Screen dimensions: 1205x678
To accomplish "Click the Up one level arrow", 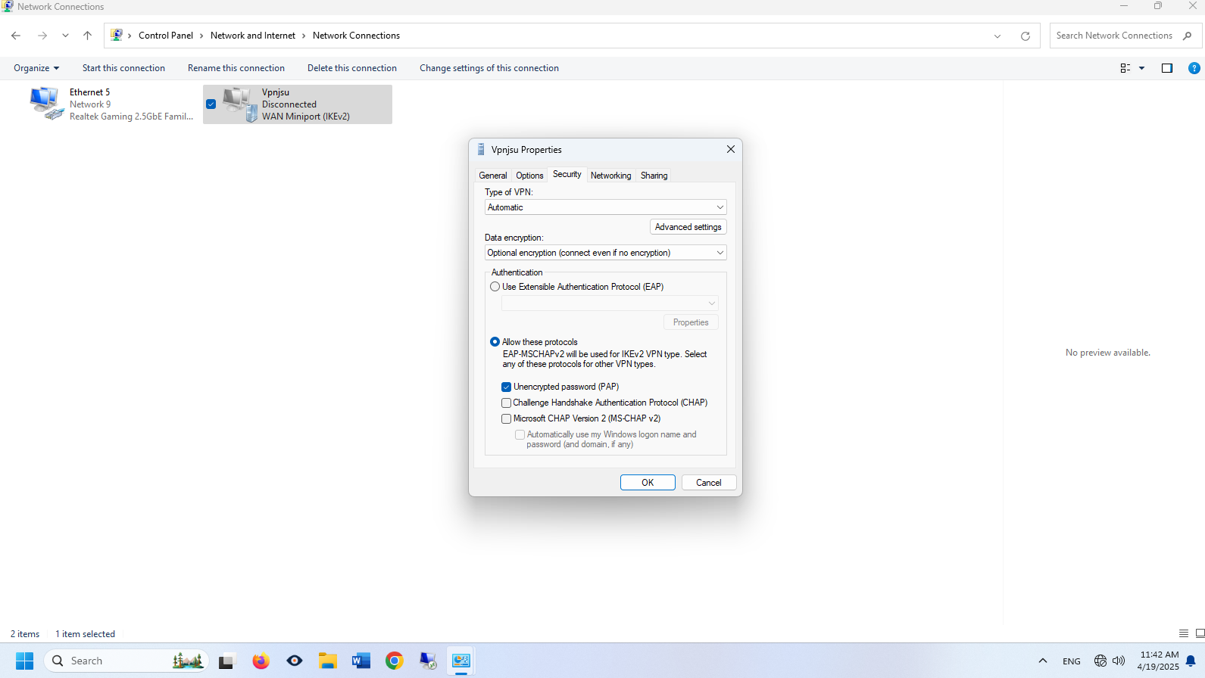I will [88, 36].
